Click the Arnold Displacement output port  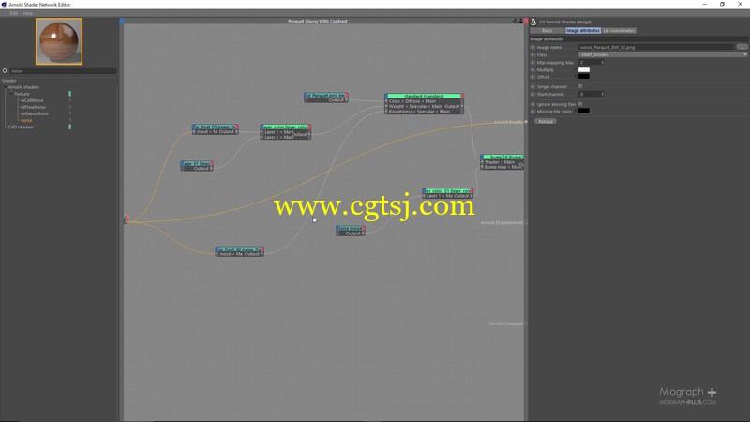point(526,222)
